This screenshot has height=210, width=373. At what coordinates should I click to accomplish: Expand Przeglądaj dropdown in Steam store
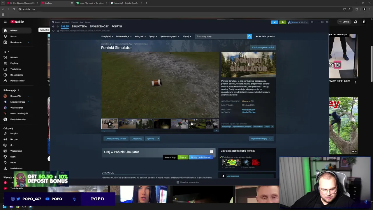click(x=107, y=36)
